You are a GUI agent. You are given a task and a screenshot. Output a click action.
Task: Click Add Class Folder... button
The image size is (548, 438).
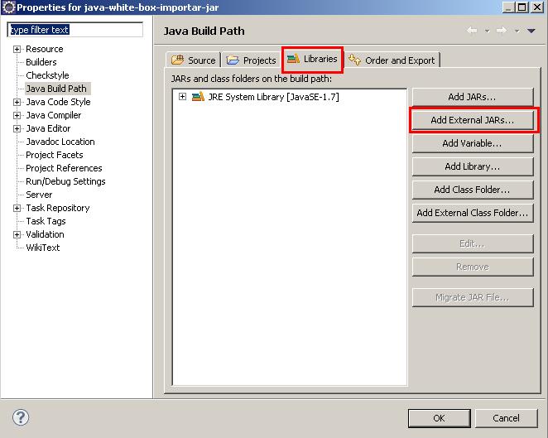(473, 190)
